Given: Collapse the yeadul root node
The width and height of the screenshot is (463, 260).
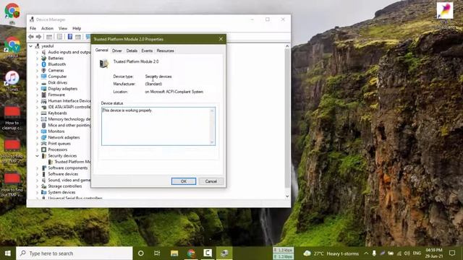Looking at the screenshot, I should [30, 46].
